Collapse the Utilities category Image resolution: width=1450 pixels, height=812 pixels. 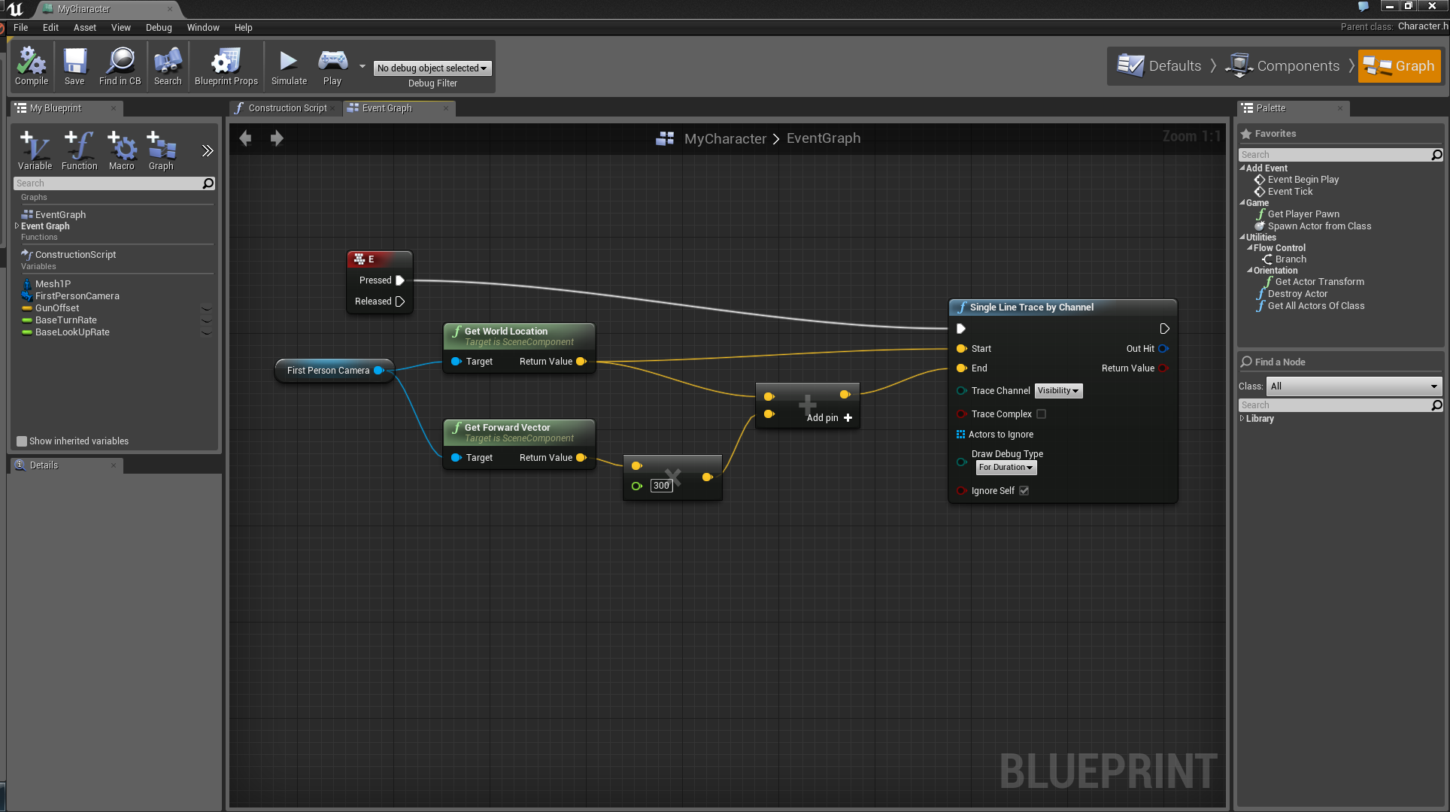pos(1242,238)
